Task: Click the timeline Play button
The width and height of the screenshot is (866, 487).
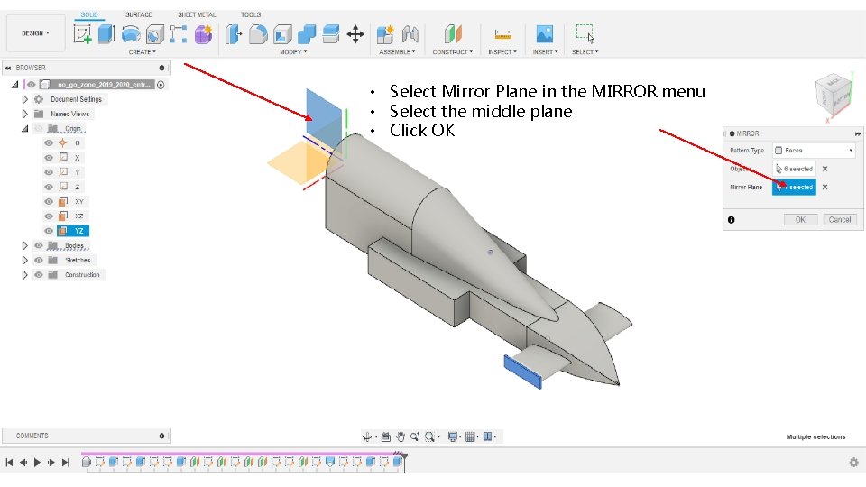Action: (x=37, y=462)
